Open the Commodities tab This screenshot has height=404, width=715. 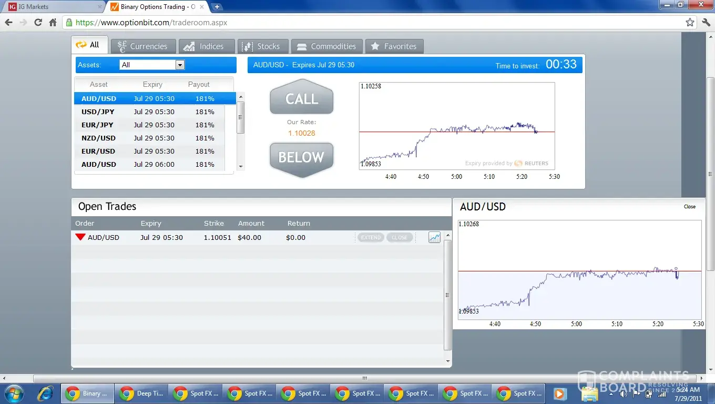pos(326,46)
